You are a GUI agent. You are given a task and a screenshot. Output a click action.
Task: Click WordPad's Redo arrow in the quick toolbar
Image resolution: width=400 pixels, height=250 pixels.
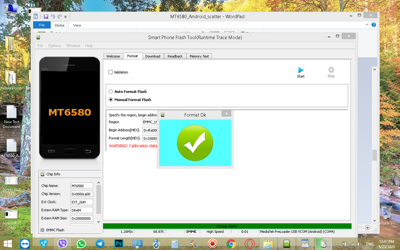[59, 16]
